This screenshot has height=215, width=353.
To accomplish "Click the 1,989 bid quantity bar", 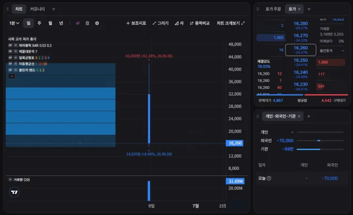I will (x=331, y=62).
